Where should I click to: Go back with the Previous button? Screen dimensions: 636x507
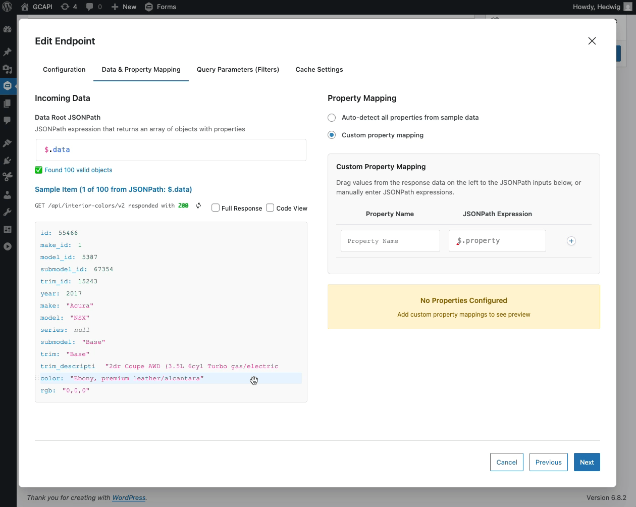pos(549,462)
